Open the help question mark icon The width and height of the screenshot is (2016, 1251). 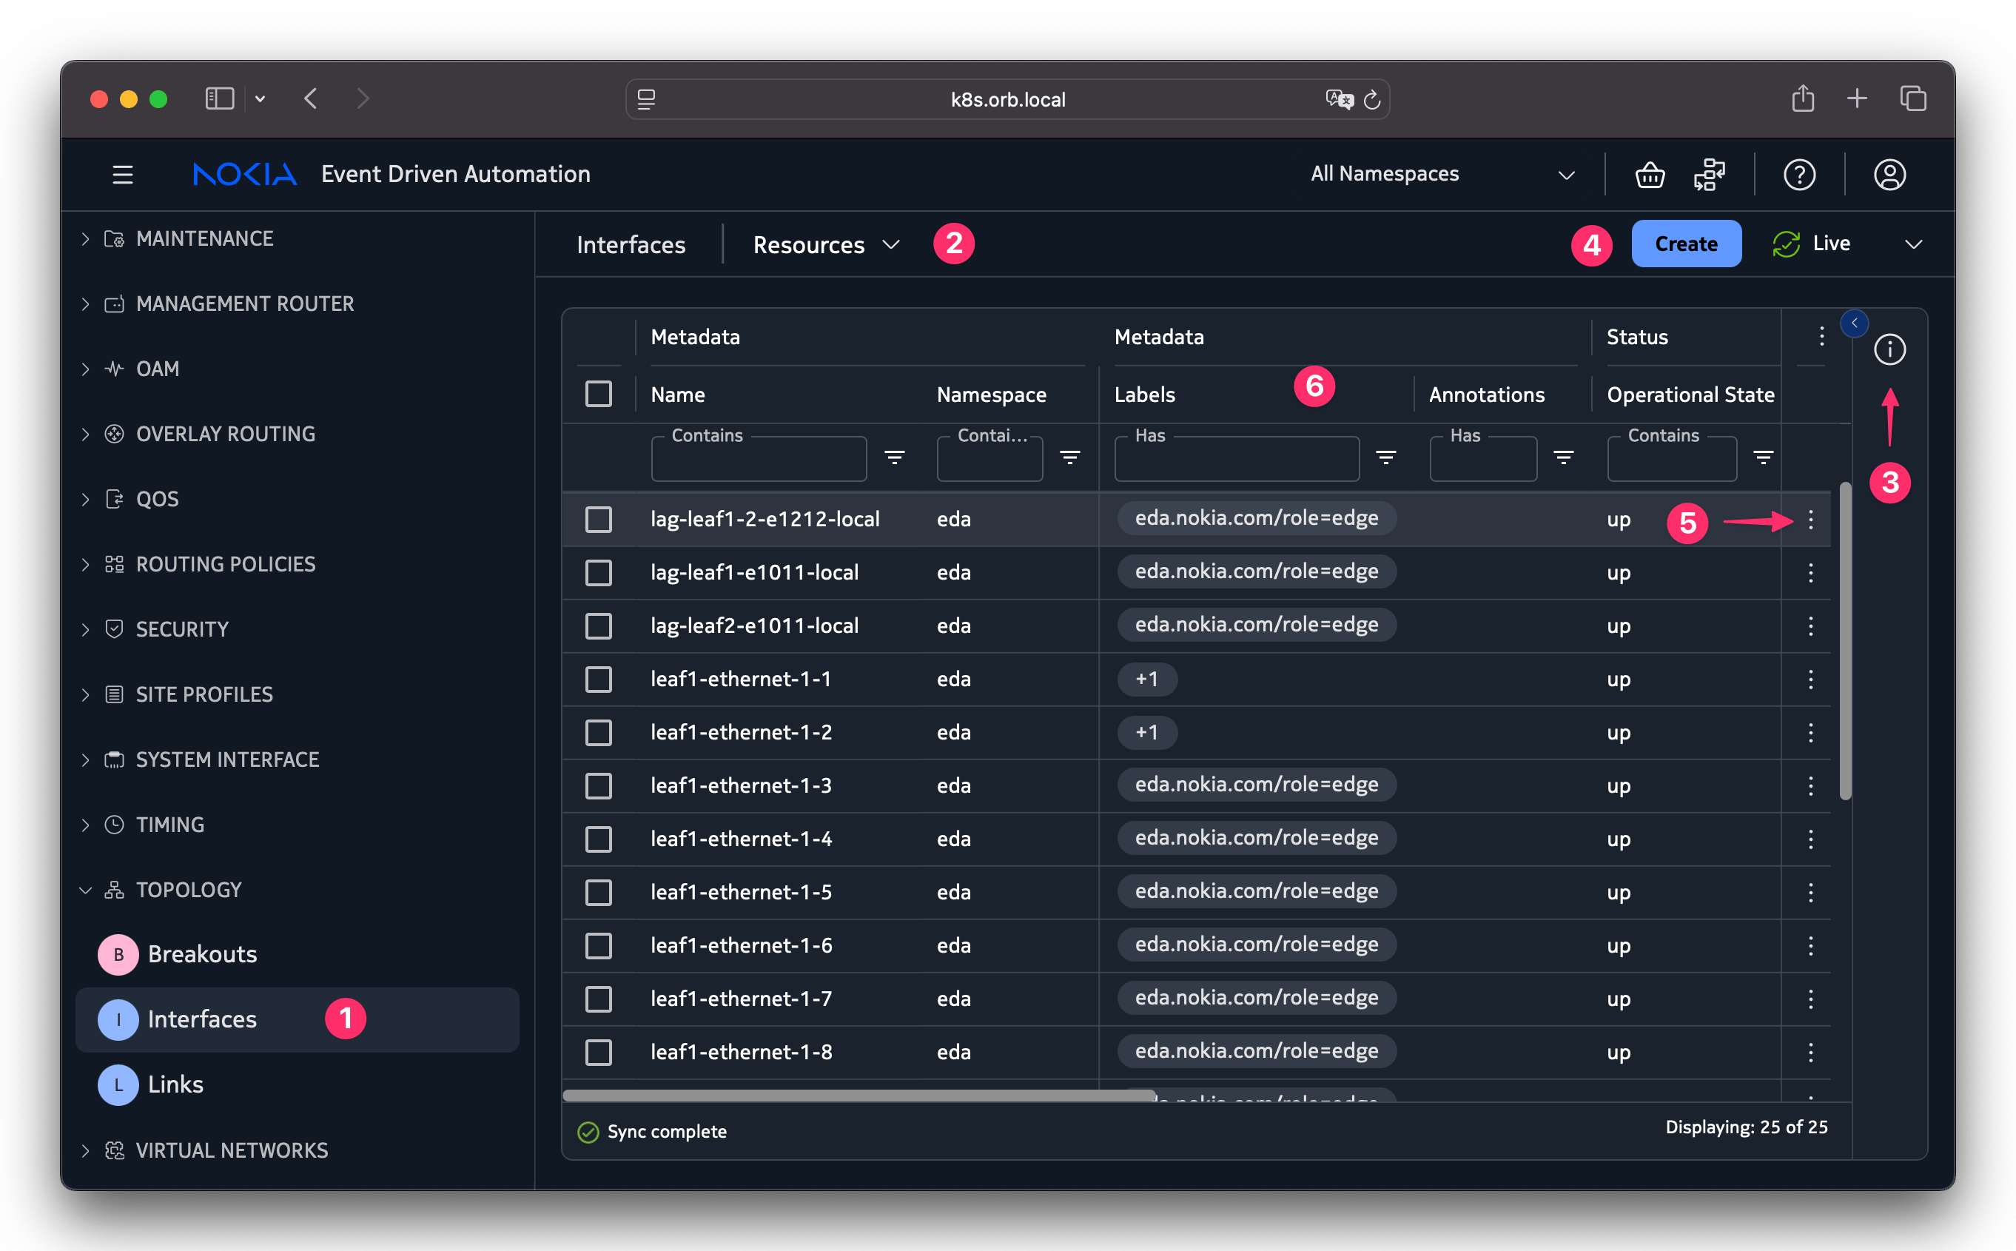tap(1799, 175)
